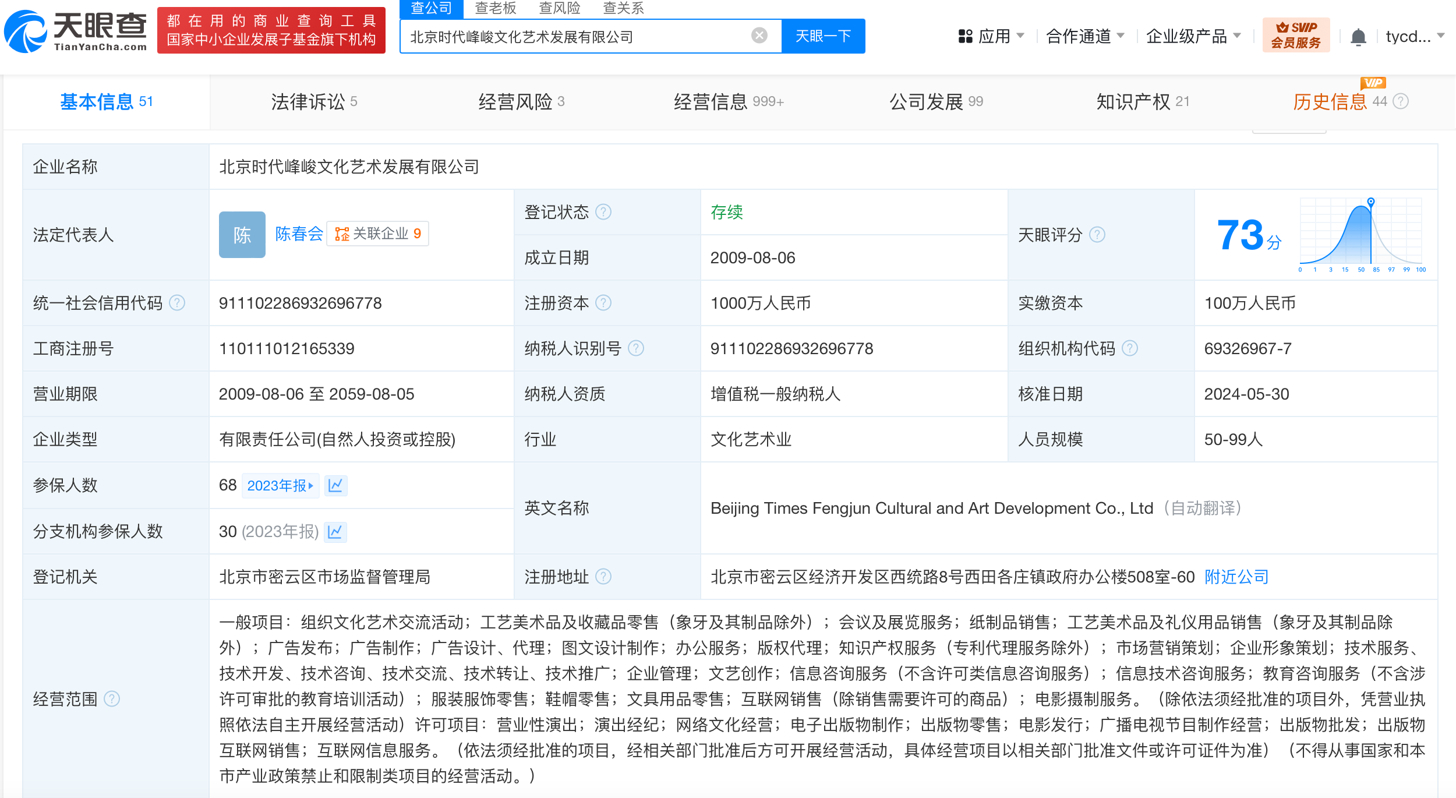Click the help icon beside 登记状态
Screen dimensions: 1456x798
[604, 212]
